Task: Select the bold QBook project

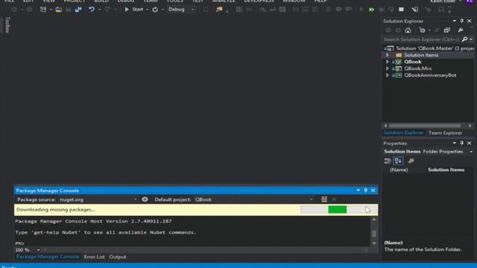Action: (x=412, y=62)
